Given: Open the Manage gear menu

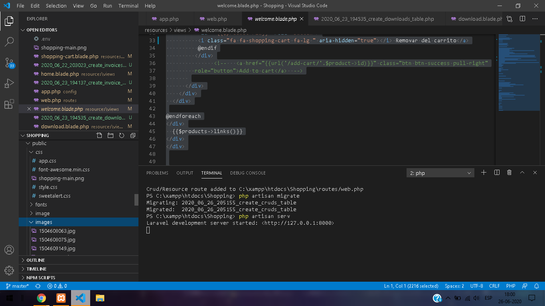Looking at the screenshot, I should tap(9, 270).
